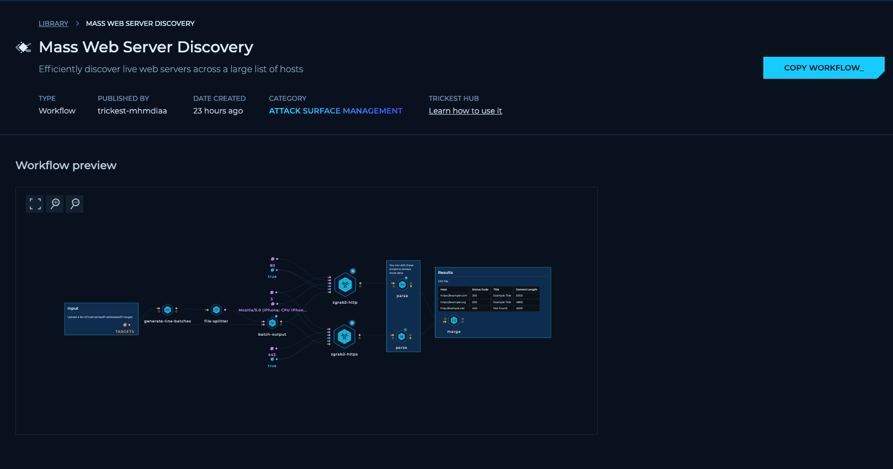Click the pause badge on zgrab2-http node
Image resolution: width=893 pixels, height=469 pixels.
(x=353, y=271)
